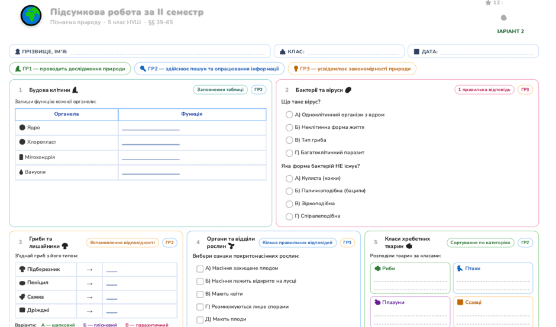Viewport: 556px width, 327px height.
Task: Select answer Б) Паличкоподібна (бацили)
Action: pyautogui.click(x=289, y=191)
